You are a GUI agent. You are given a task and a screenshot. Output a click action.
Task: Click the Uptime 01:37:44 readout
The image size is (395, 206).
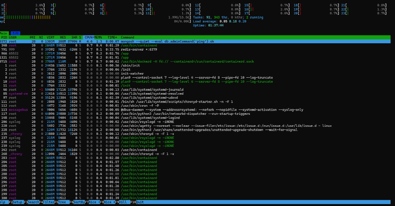(x=208, y=26)
